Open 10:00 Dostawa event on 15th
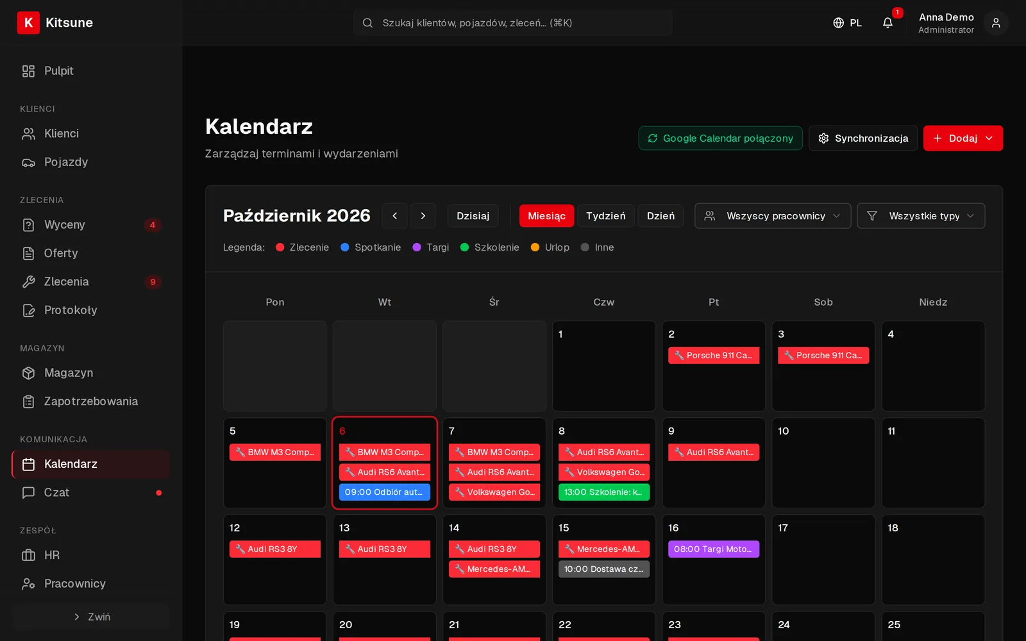Image resolution: width=1026 pixels, height=641 pixels. coord(604,569)
